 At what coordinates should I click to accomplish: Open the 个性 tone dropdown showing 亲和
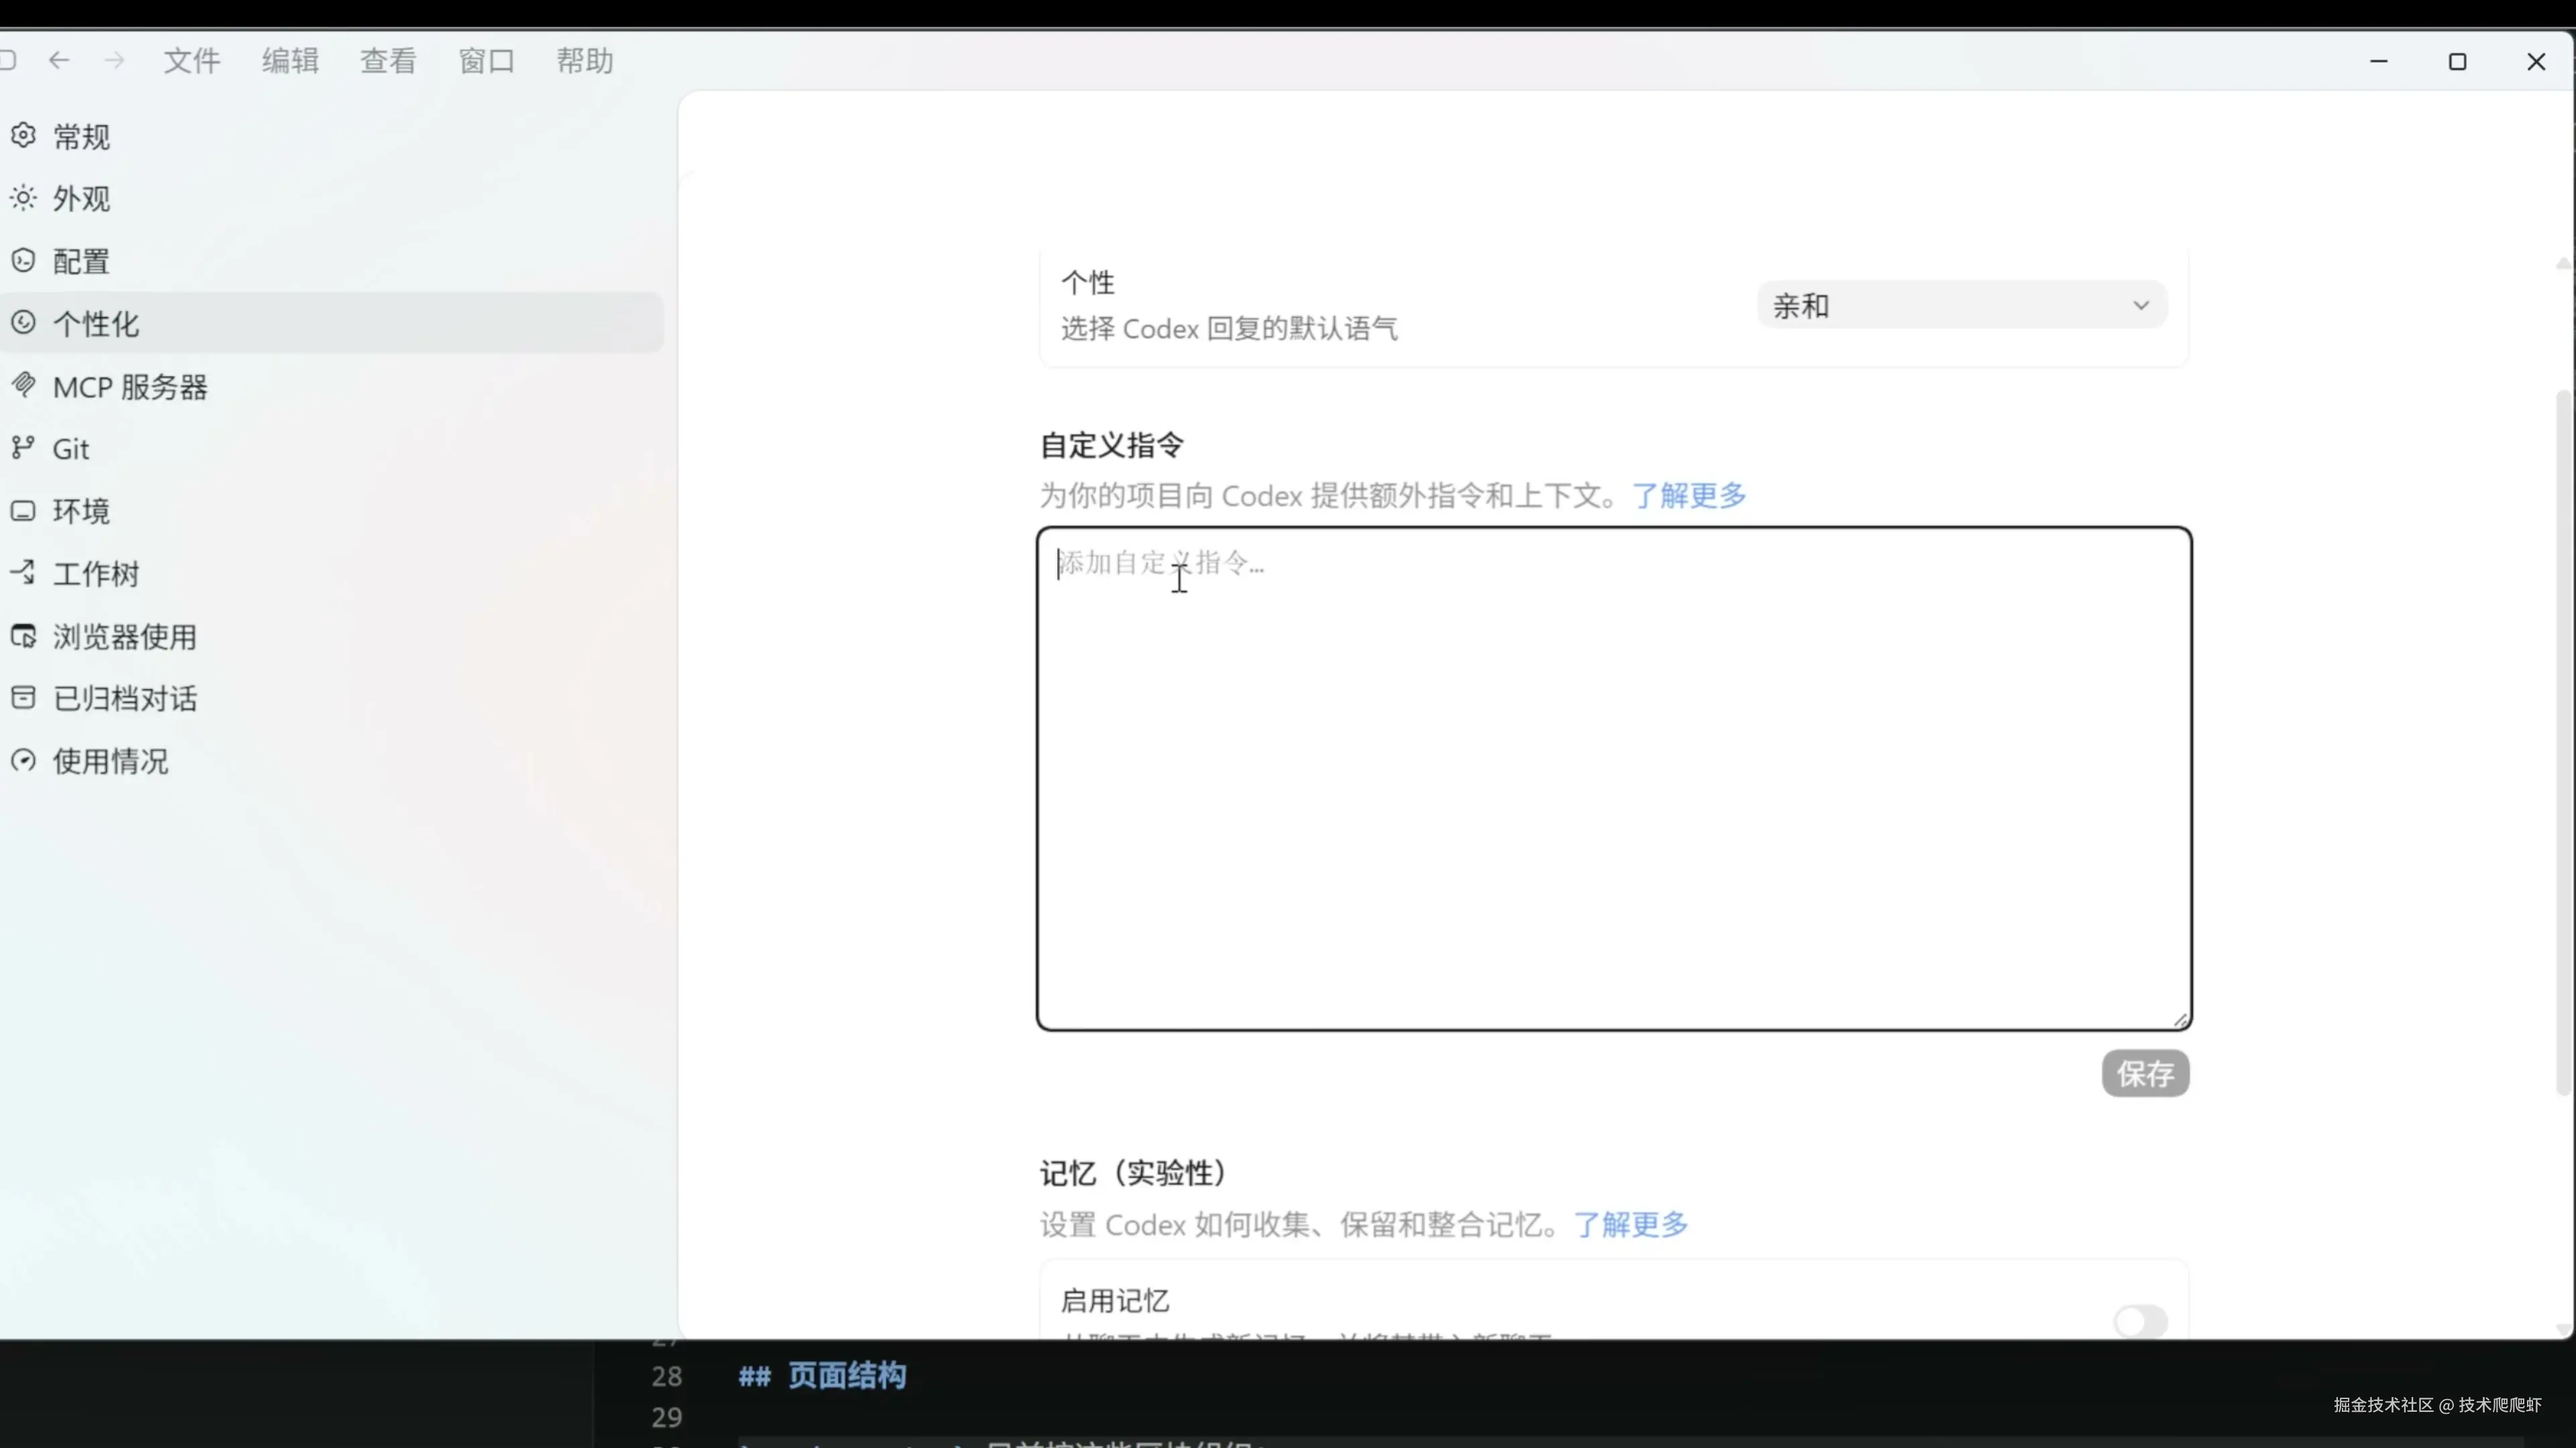tap(1960, 306)
